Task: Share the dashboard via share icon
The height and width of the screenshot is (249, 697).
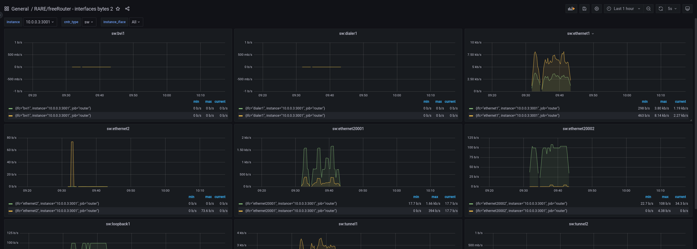Action: (x=127, y=9)
